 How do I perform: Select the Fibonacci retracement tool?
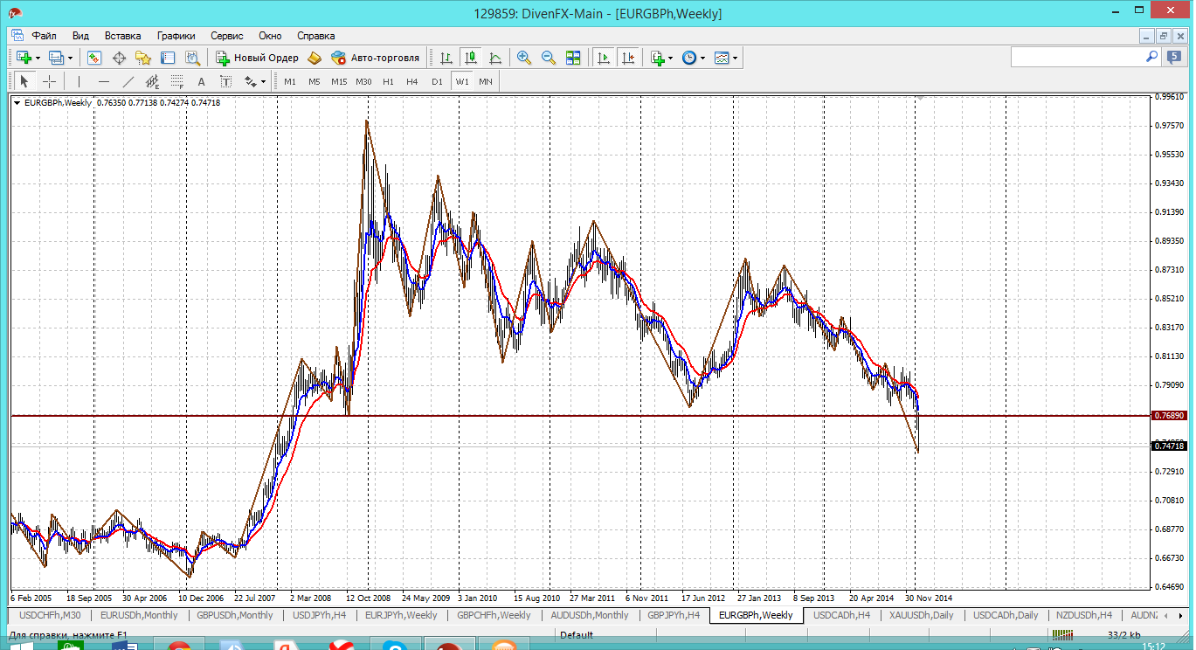tap(177, 81)
